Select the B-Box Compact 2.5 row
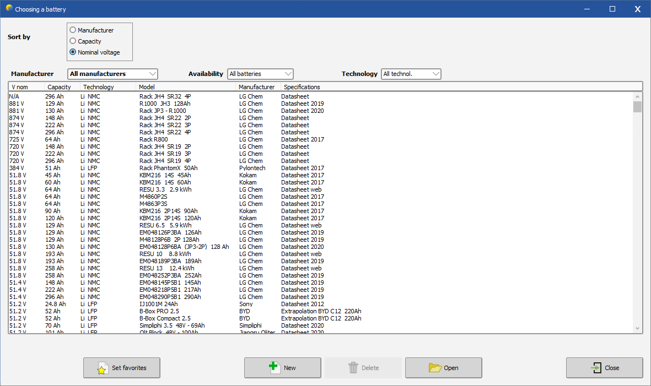The height and width of the screenshot is (386, 651). [x=320, y=318]
